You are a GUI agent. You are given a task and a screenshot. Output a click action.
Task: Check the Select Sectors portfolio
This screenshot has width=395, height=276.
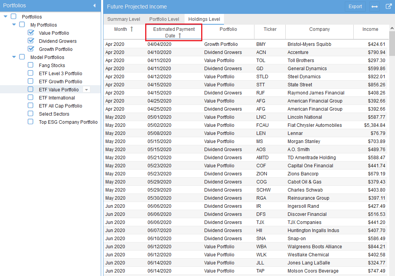pos(30,114)
